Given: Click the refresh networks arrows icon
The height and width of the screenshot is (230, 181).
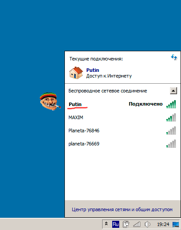Looking at the screenshot, I should point(174,57).
